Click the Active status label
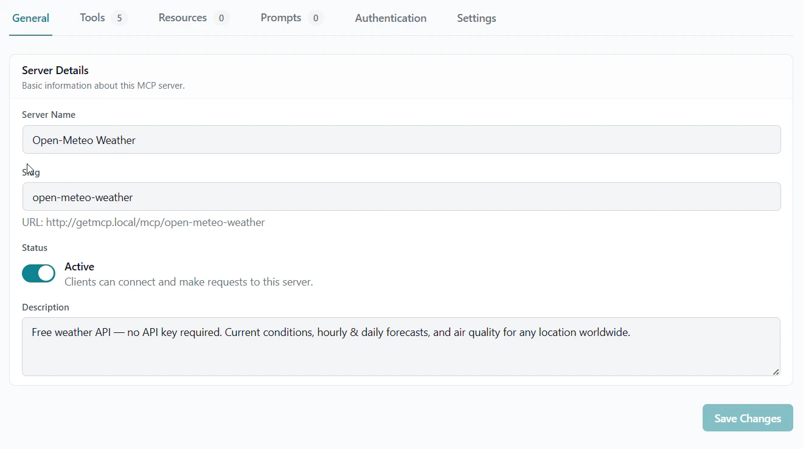Screen dimensions: 803x449 tap(79, 267)
